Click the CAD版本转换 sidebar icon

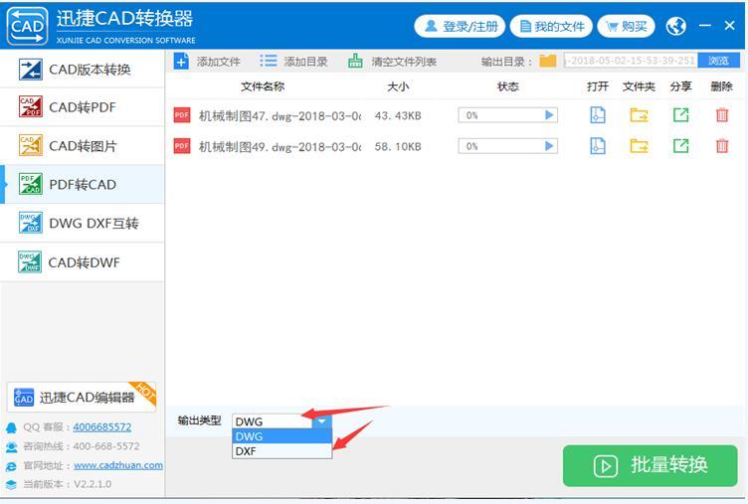tap(31, 70)
